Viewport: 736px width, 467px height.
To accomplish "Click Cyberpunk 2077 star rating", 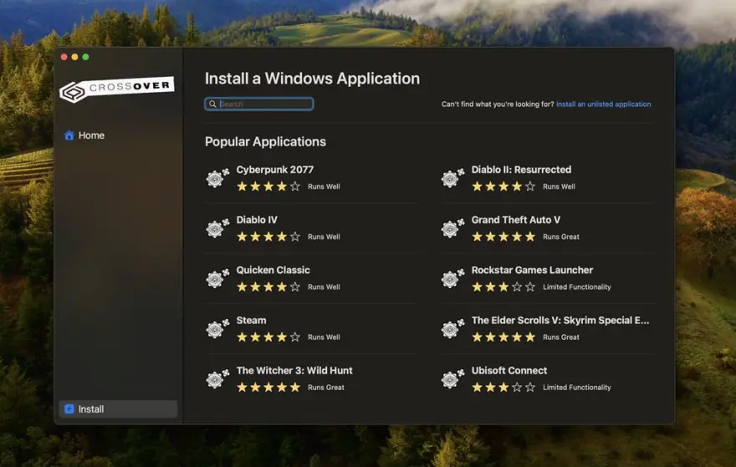I will (x=268, y=186).
